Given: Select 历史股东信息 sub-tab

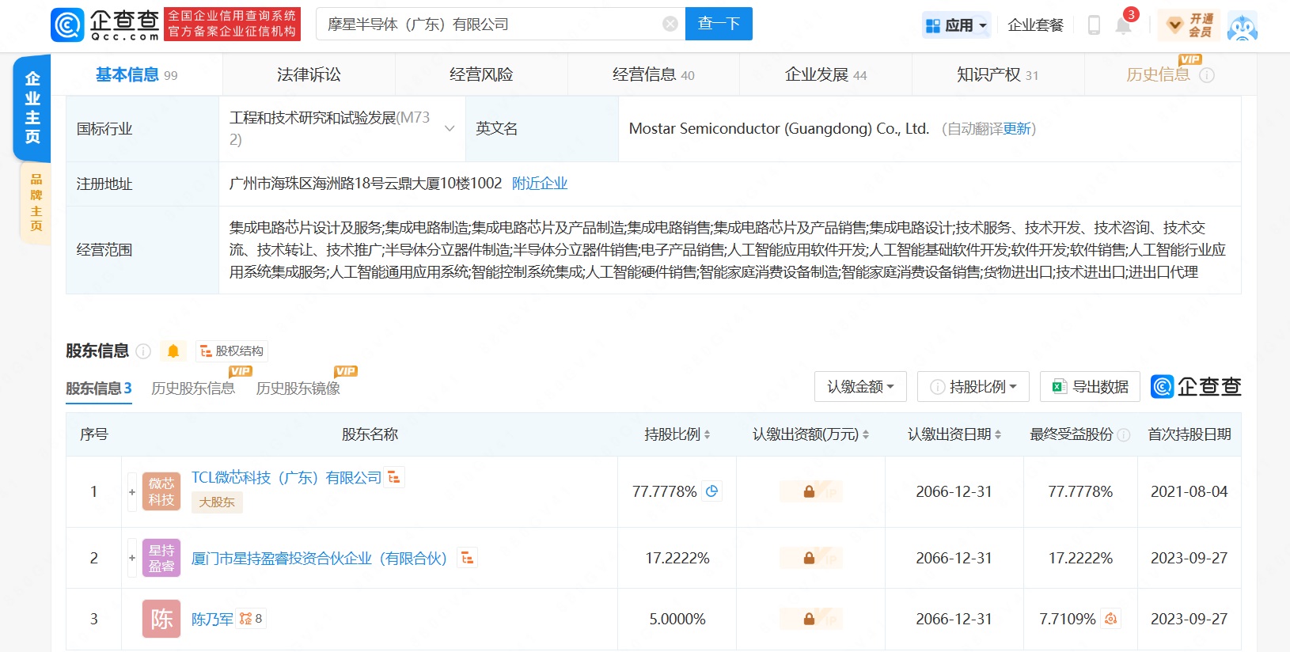Looking at the screenshot, I should coord(193,389).
